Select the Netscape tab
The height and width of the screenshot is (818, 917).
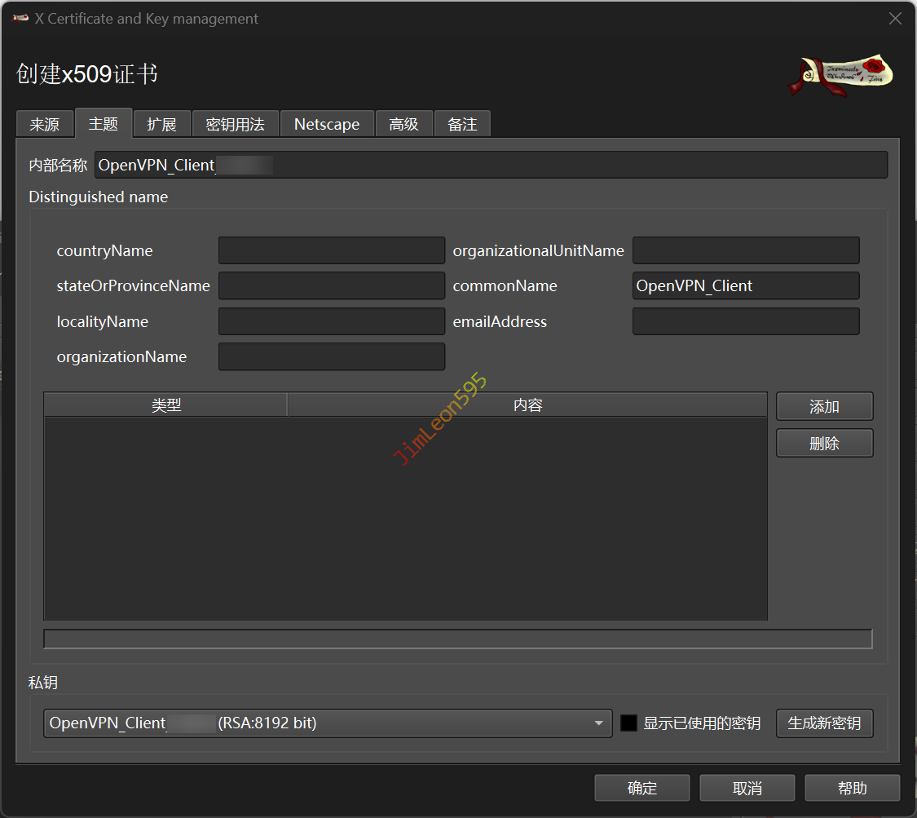click(x=326, y=124)
